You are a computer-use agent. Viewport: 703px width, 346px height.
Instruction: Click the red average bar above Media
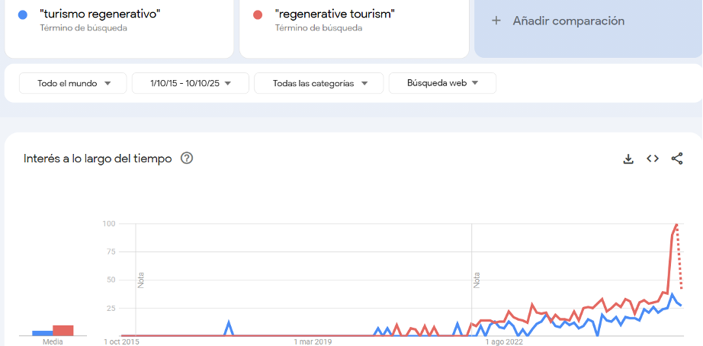(63, 331)
